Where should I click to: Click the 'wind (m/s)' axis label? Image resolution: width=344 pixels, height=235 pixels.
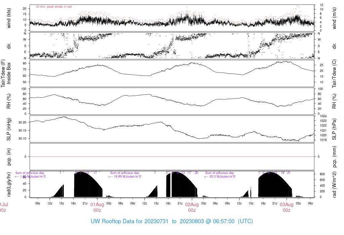click(x=334, y=18)
